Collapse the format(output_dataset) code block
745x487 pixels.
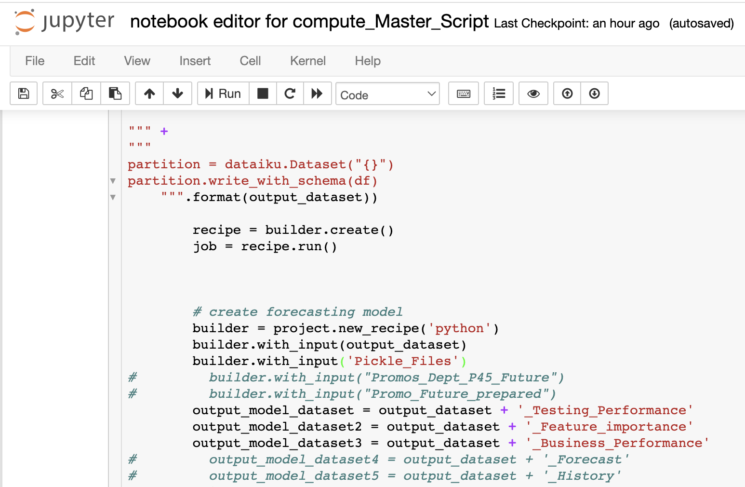pyautogui.click(x=113, y=197)
